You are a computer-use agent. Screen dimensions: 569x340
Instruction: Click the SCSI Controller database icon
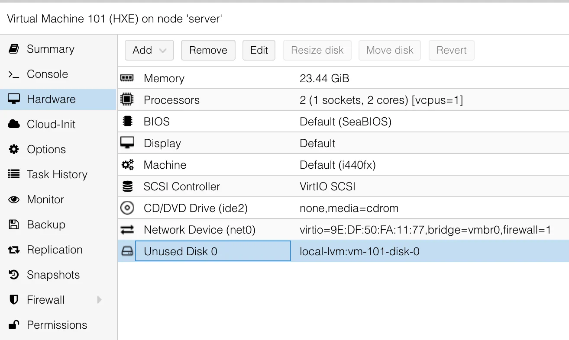(x=127, y=186)
